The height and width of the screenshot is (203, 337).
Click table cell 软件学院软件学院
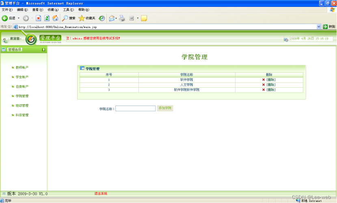click(x=186, y=90)
